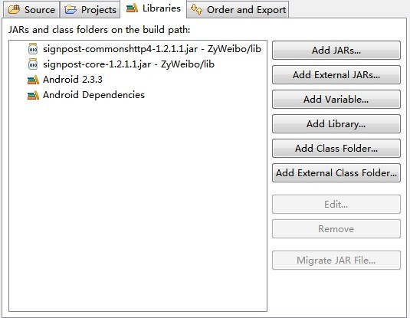Click the Order and Export arrows icon
The height and width of the screenshot is (318, 410).
196,9
